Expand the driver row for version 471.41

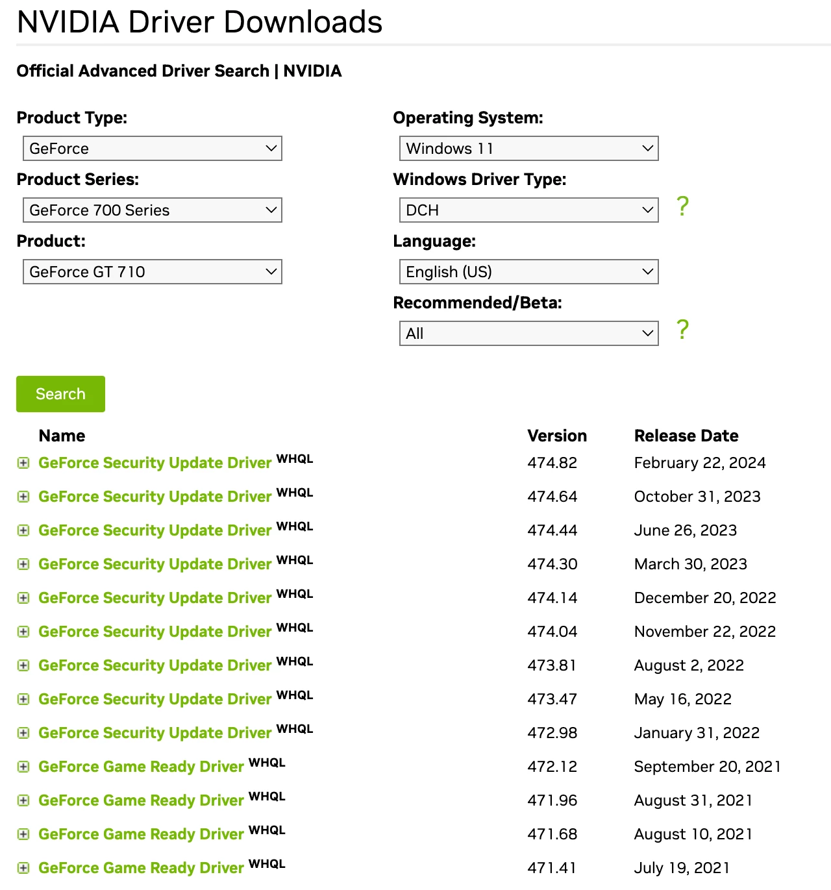click(23, 868)
